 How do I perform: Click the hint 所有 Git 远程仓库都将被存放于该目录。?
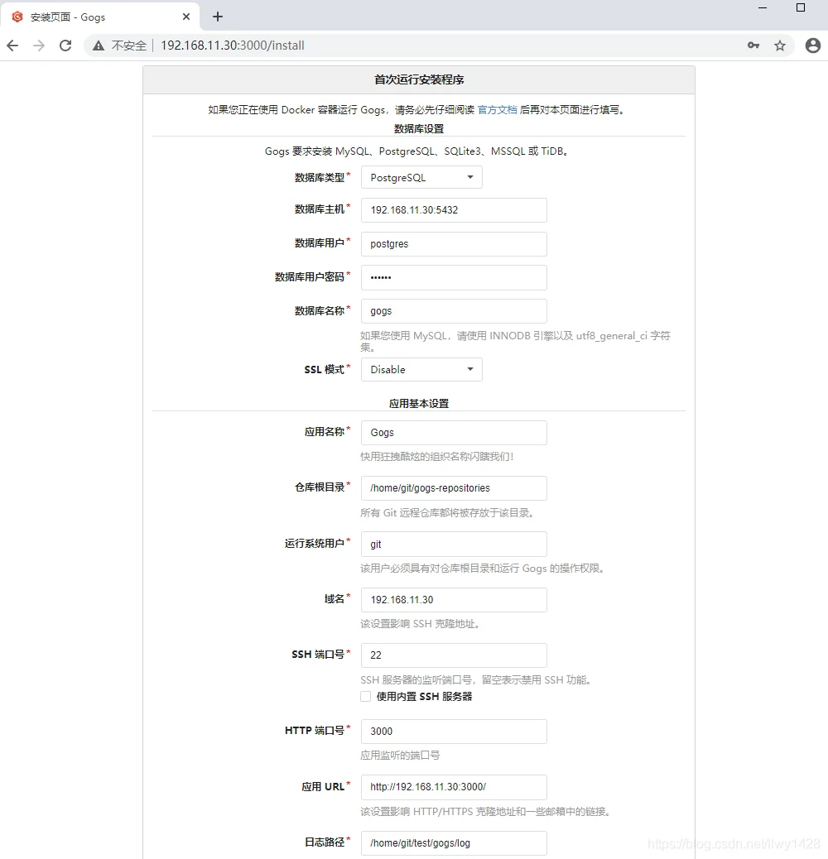pos(447,513)
